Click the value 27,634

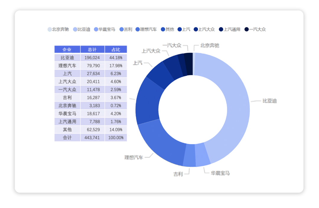[x=92, y=74]
